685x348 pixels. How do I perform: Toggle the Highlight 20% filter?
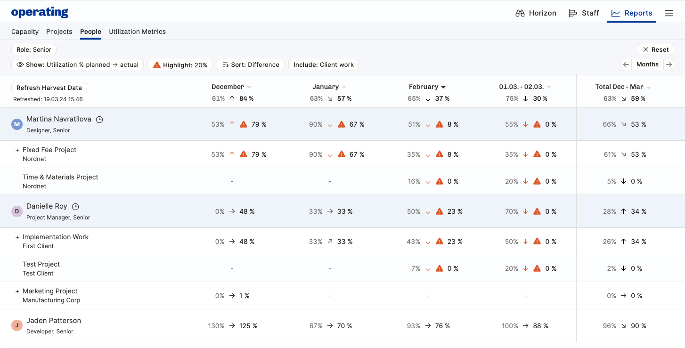[180, 65]
